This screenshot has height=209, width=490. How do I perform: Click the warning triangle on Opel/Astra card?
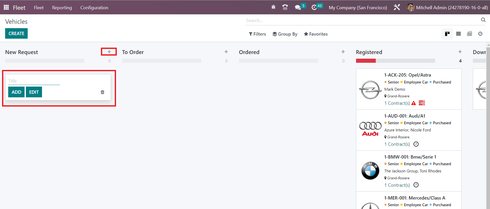pyautogui.click(x=414, y=103)
